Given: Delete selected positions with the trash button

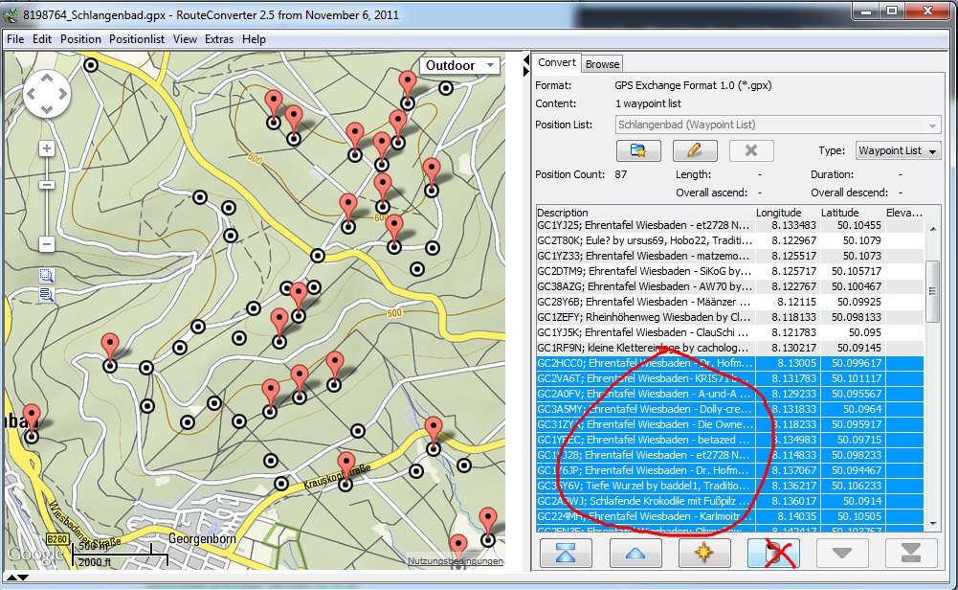Looking at the screenshot, I should [773, 554].
